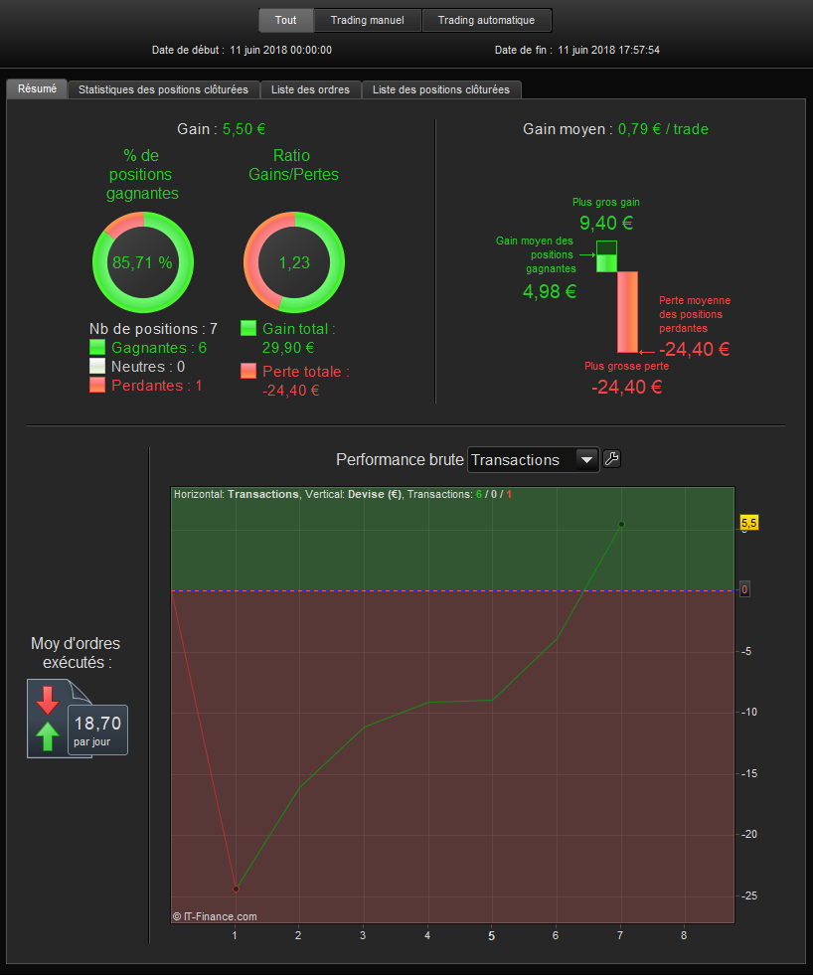Open the Transactions dropdown arrow
The width and height of the screenshot is (813, 975).
click(586, 459)
